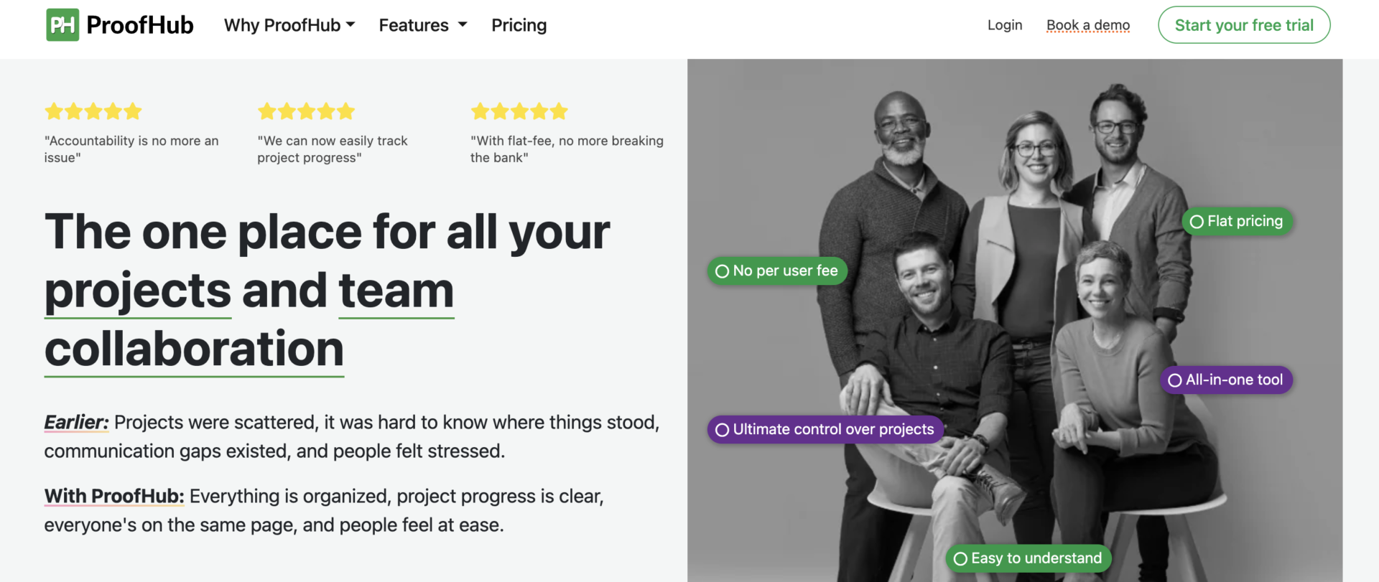This screenshot has height=582, width=1379.
Task: Click the Book a demo link
Action: point(1087,25)
